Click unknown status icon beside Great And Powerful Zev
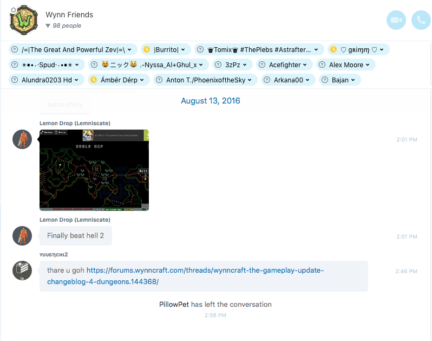This screenshot has height=341, width=432. click(15, 49)
